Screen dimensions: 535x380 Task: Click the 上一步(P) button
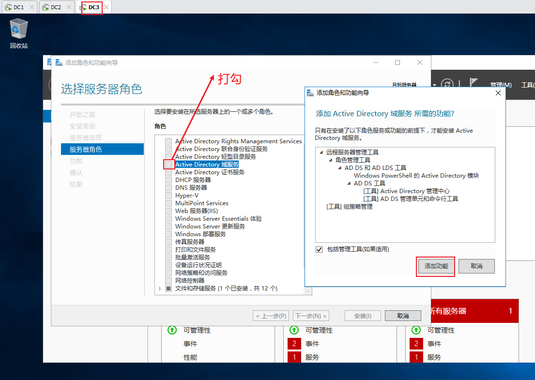[x=271, y=316]
